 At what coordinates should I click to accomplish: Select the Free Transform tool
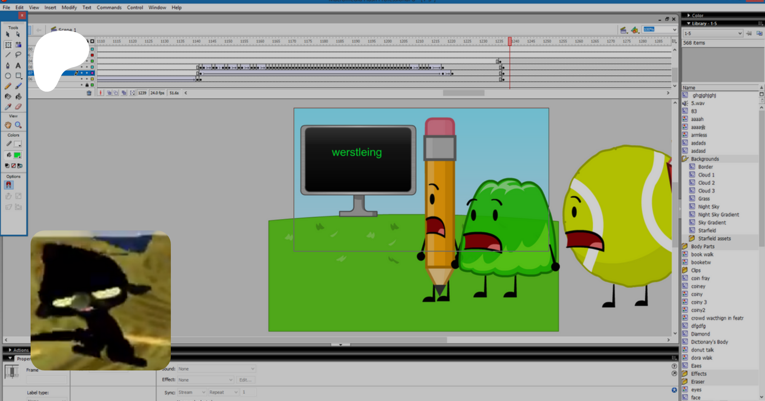click(x=8, y=45)
